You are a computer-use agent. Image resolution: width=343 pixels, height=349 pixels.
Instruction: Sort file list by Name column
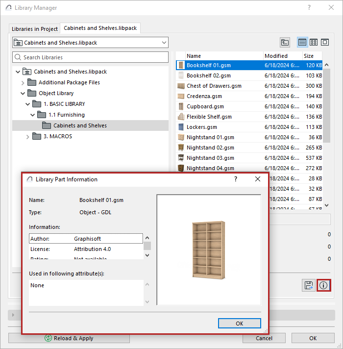pyautogui.click(x=224, y=56)
